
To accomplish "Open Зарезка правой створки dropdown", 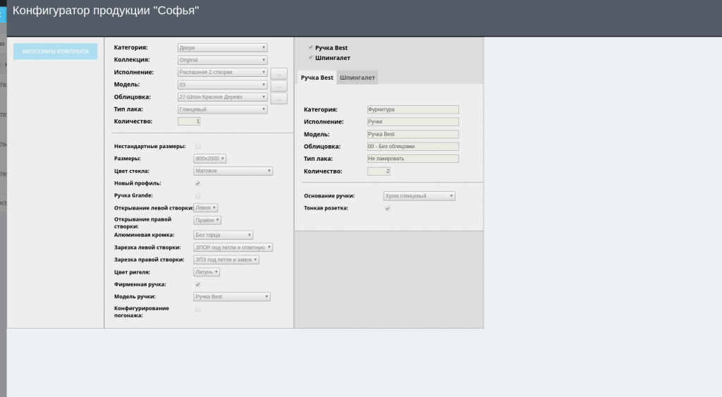I will pyautogui.click(x=226, y=259).
